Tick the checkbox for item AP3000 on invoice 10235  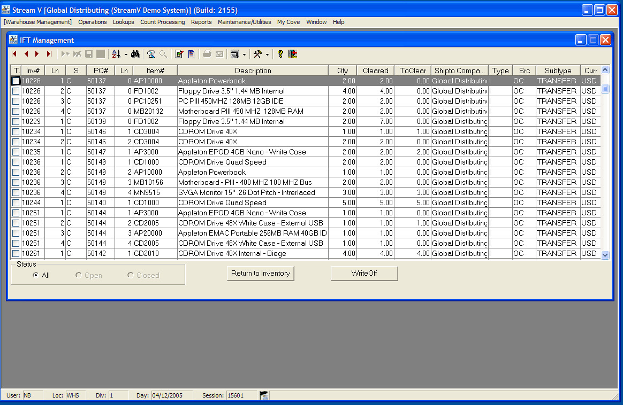pyautogui.click(x=16, y=152)
